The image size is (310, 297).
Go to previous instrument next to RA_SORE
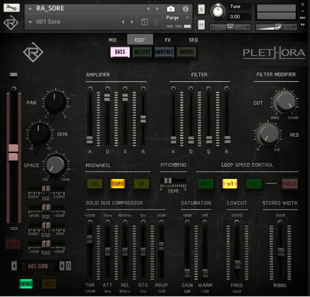coord(148,9)
